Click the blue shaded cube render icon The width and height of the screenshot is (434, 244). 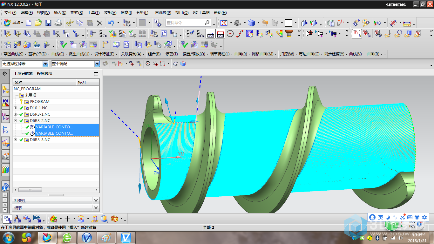(x=251, y=23)
